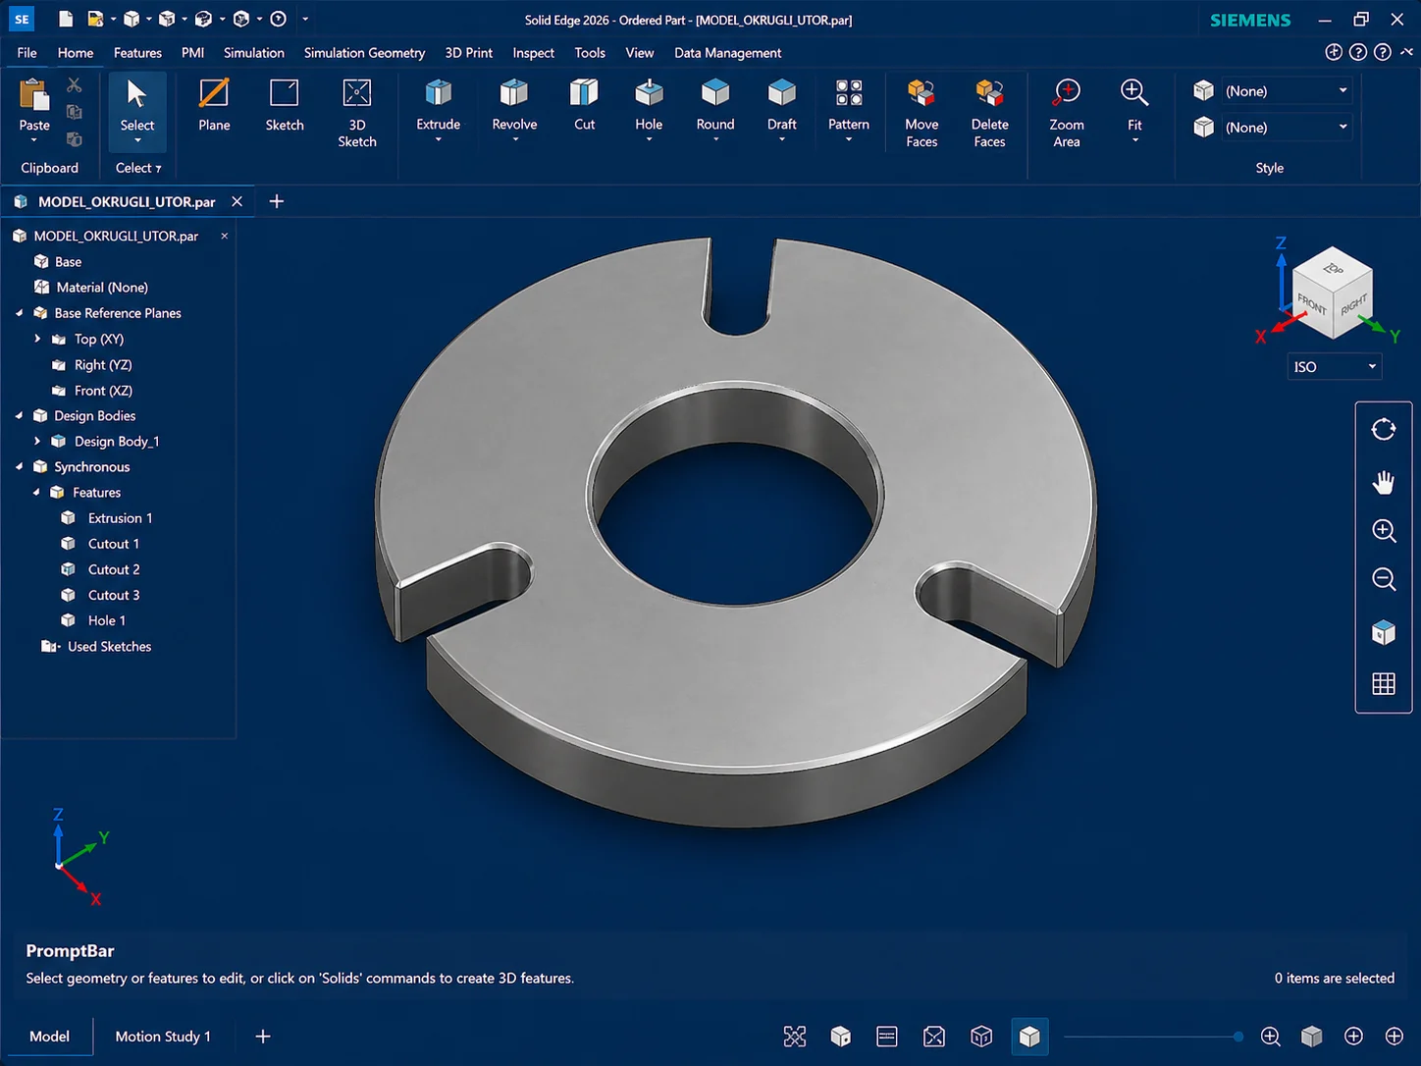This screenshot has width=1421, height=1066.
Task: Open the ISO view orientation dropdown
Action: pos(1335,366)
